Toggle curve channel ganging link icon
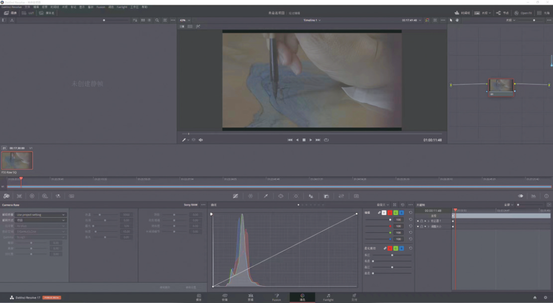The height and width of the screenshot is (303, 553). (379, 213)
